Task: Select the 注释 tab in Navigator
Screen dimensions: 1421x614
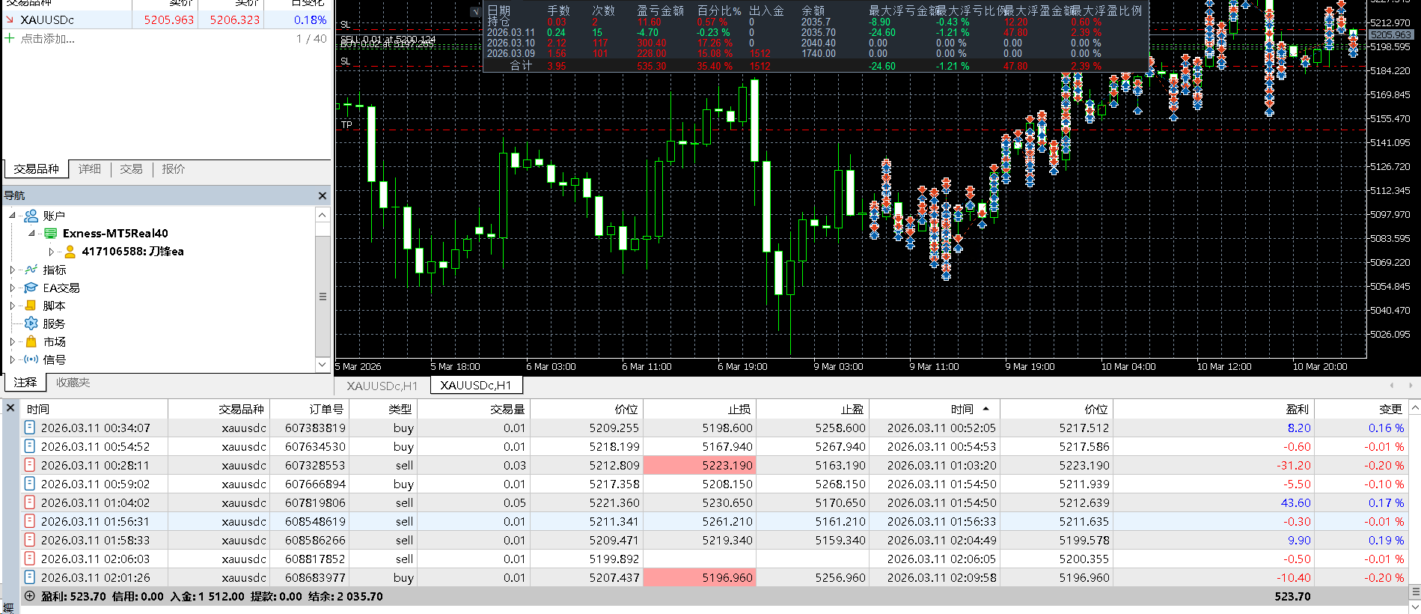Action: [25, 383]
